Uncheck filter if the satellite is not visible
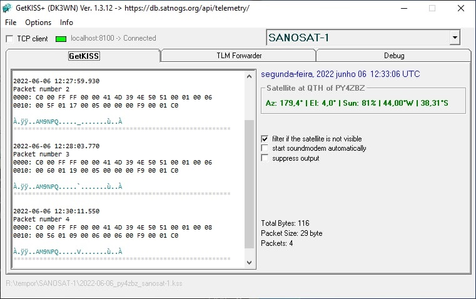Screen dimensions: 476x299 (x=265, y=139)
